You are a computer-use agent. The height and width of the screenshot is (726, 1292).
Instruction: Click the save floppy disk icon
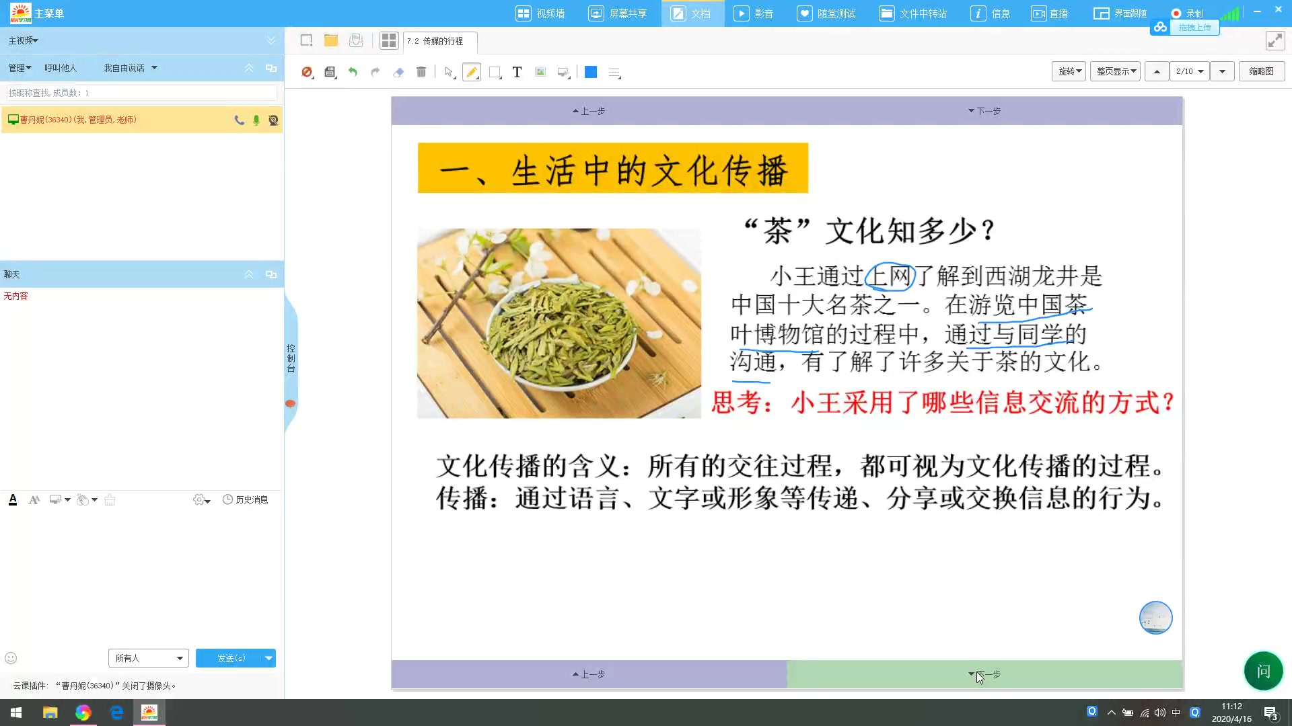click(330, 72)
